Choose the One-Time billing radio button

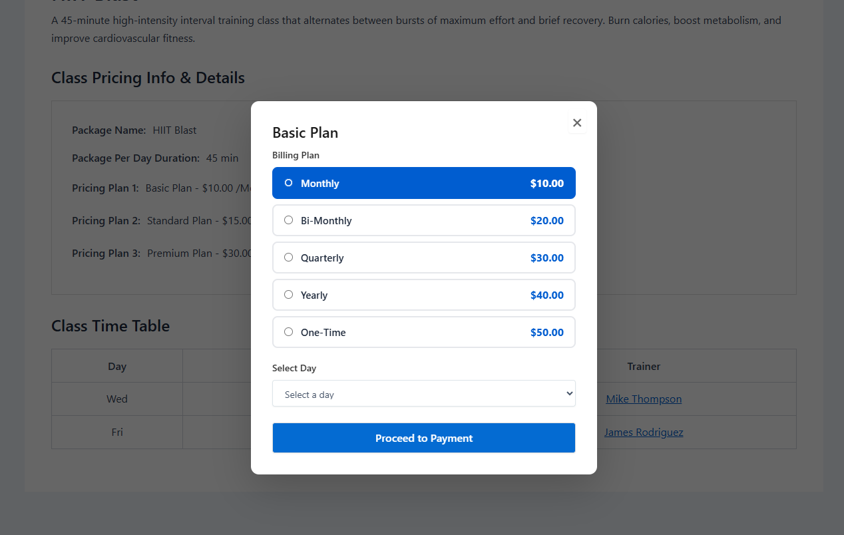[288, 332]
